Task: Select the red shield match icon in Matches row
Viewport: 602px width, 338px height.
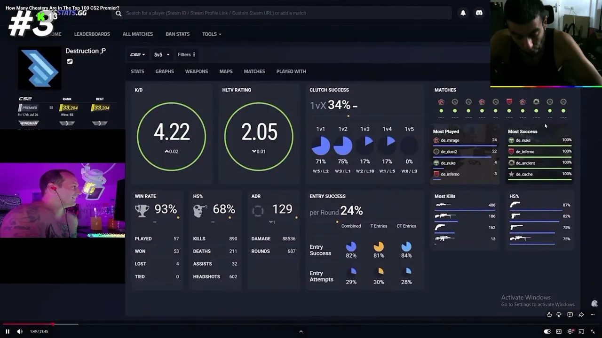Action: coord(509,102)
